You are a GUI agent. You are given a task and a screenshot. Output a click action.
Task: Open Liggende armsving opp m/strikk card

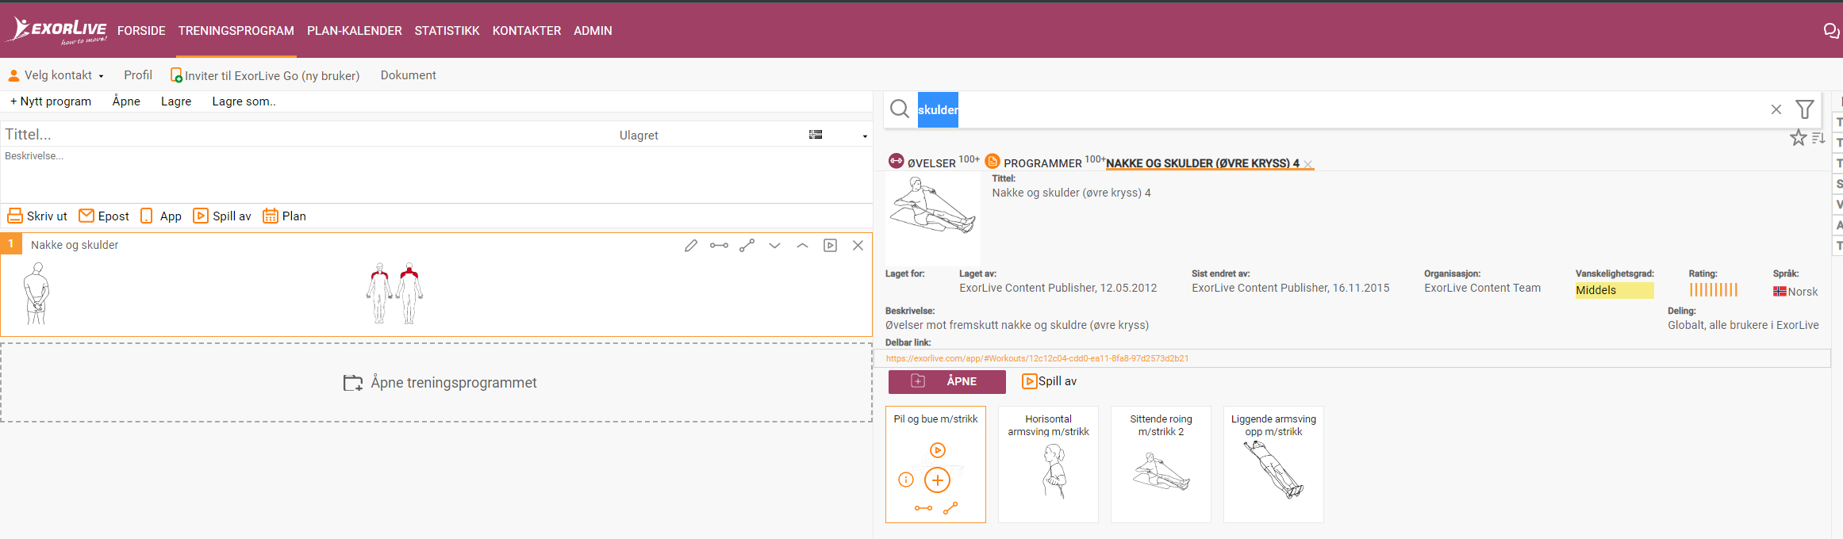[1273, 464]
